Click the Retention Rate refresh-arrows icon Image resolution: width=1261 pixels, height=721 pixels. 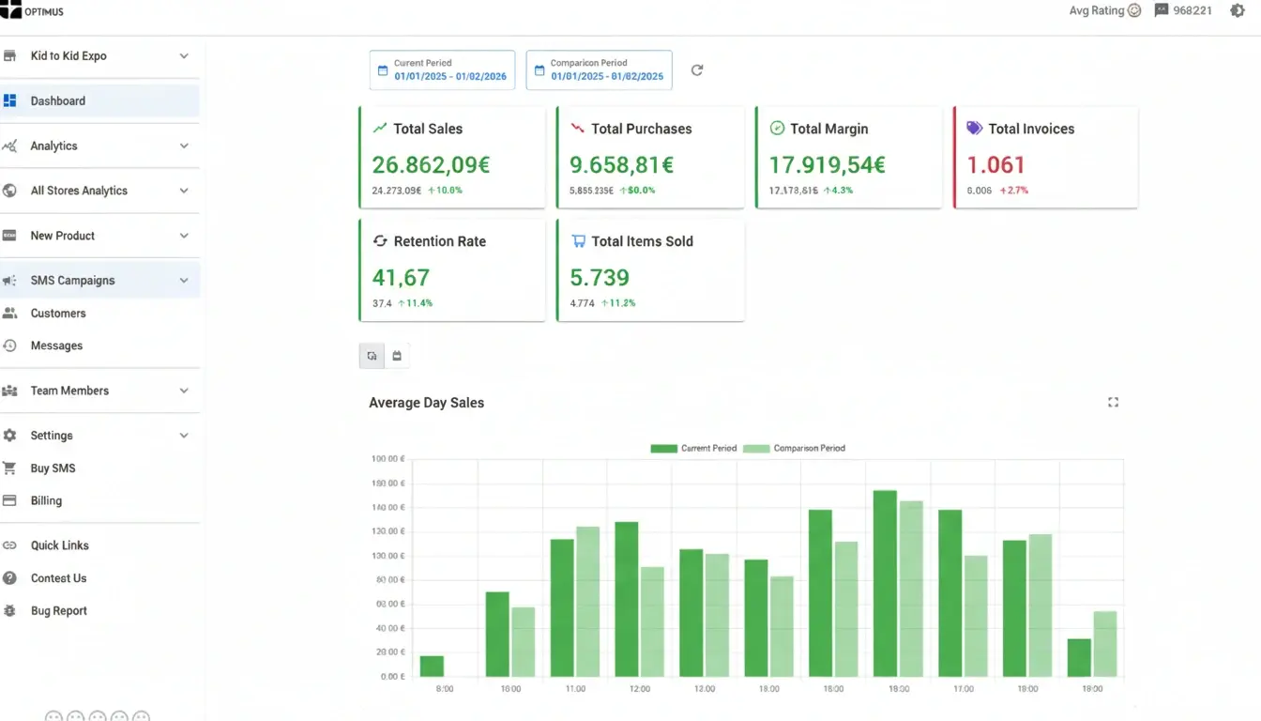tap(380, 241)
